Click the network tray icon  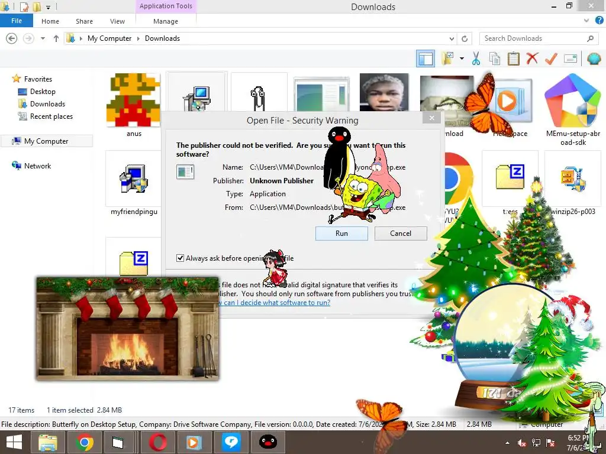[x=536, y=443]
